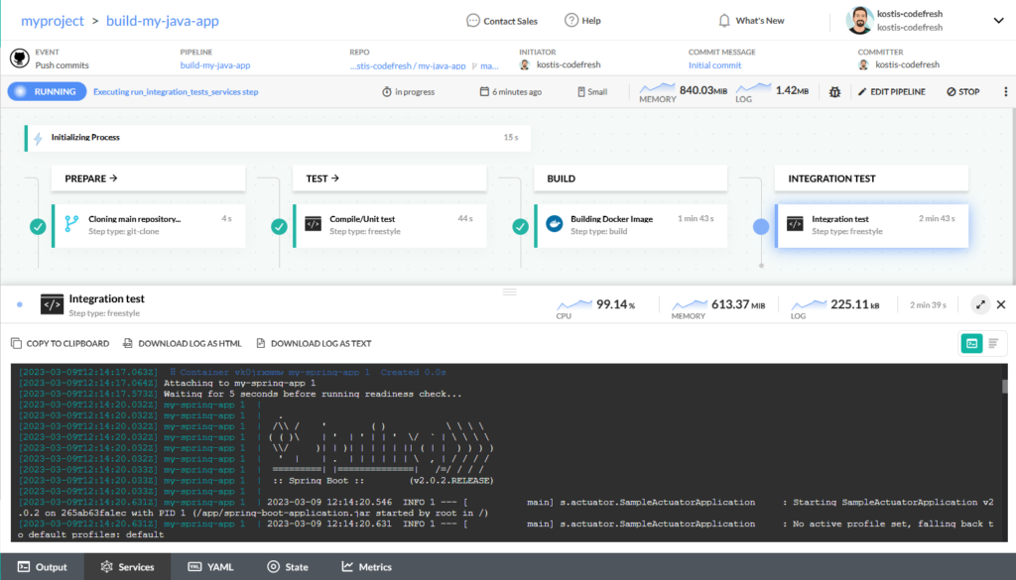Switch to the Metrics tab
Screen dimensions: 1016x580
click(x=367, y=567)
